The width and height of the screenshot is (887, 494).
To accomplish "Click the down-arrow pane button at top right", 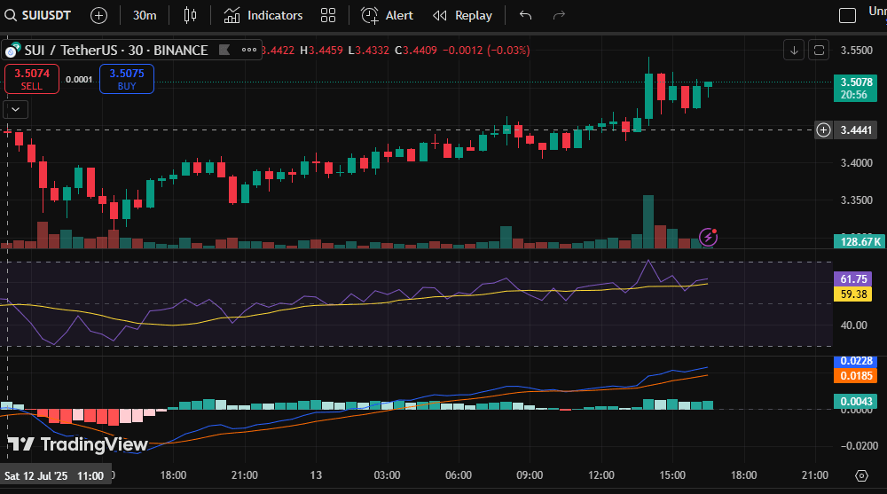I will 793,50.
